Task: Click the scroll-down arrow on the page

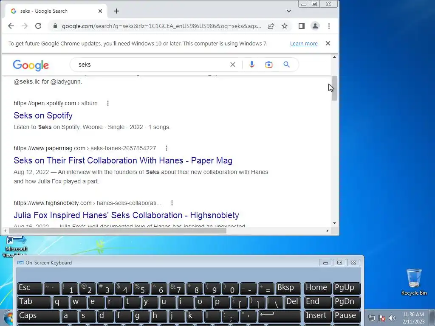Action: coord(334,223)
